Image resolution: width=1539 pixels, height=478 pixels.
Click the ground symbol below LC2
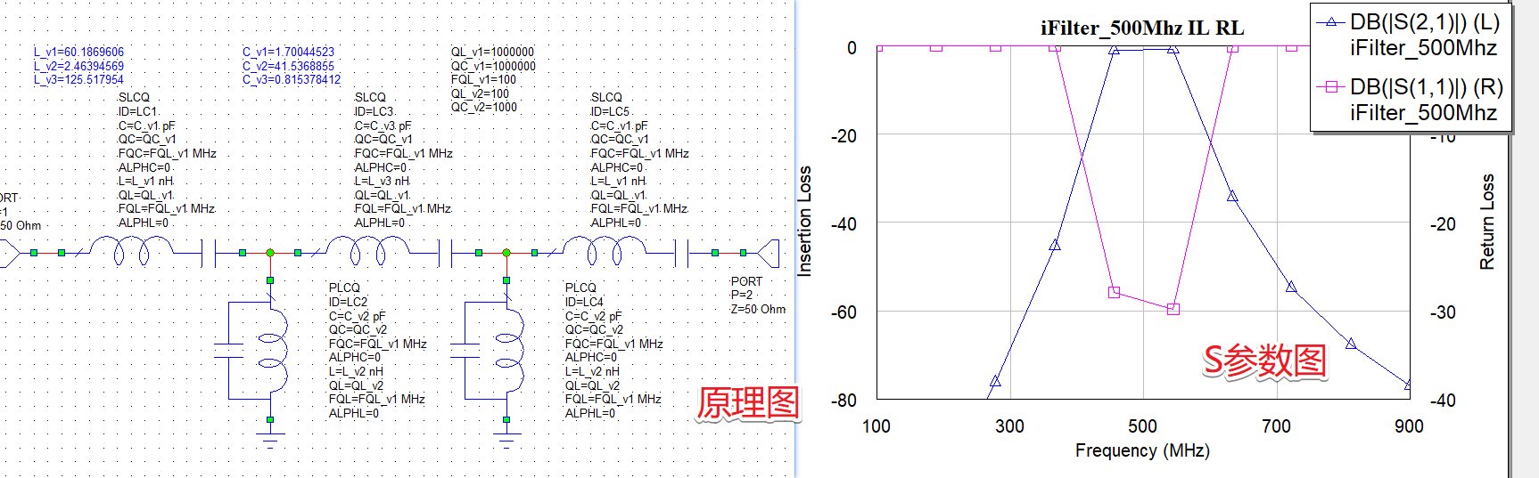(x=270, y=441)
